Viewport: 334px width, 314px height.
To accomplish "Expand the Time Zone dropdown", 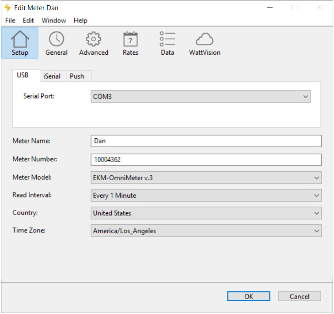I will click(x=206, y=231).
